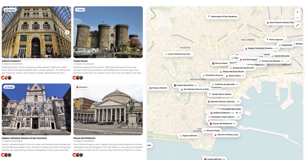Select the Castel Sant'Elmo map marker
The image size is (305, 160).
point(185,85)
